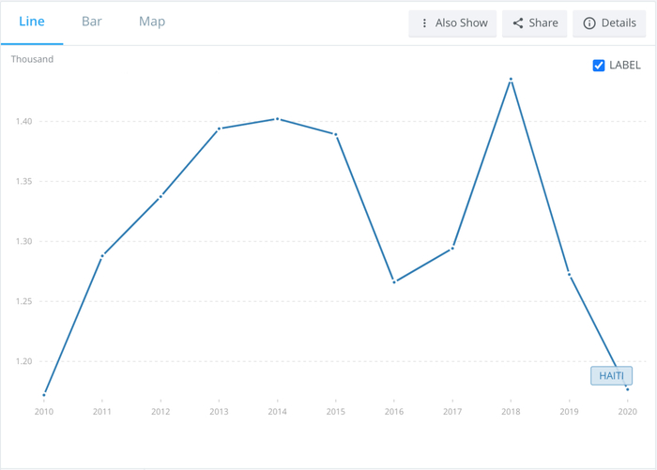Select the 2020 data point
This screenshot has height=470, width=657.
(628, 389)
